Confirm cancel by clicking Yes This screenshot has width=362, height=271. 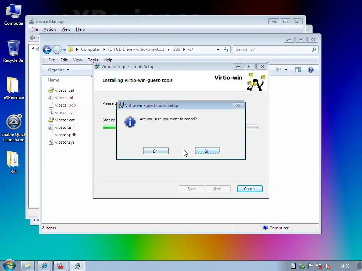[156, 151]
